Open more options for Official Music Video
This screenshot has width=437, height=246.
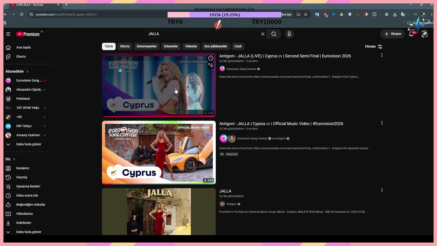pos(382,123)
